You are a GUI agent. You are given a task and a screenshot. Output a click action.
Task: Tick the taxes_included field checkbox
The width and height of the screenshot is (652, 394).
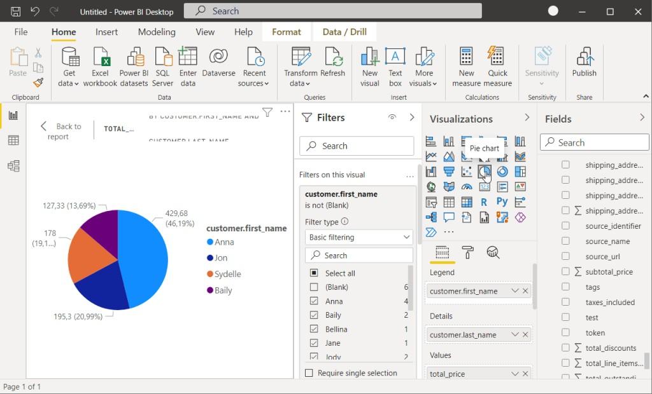point(565,302)
